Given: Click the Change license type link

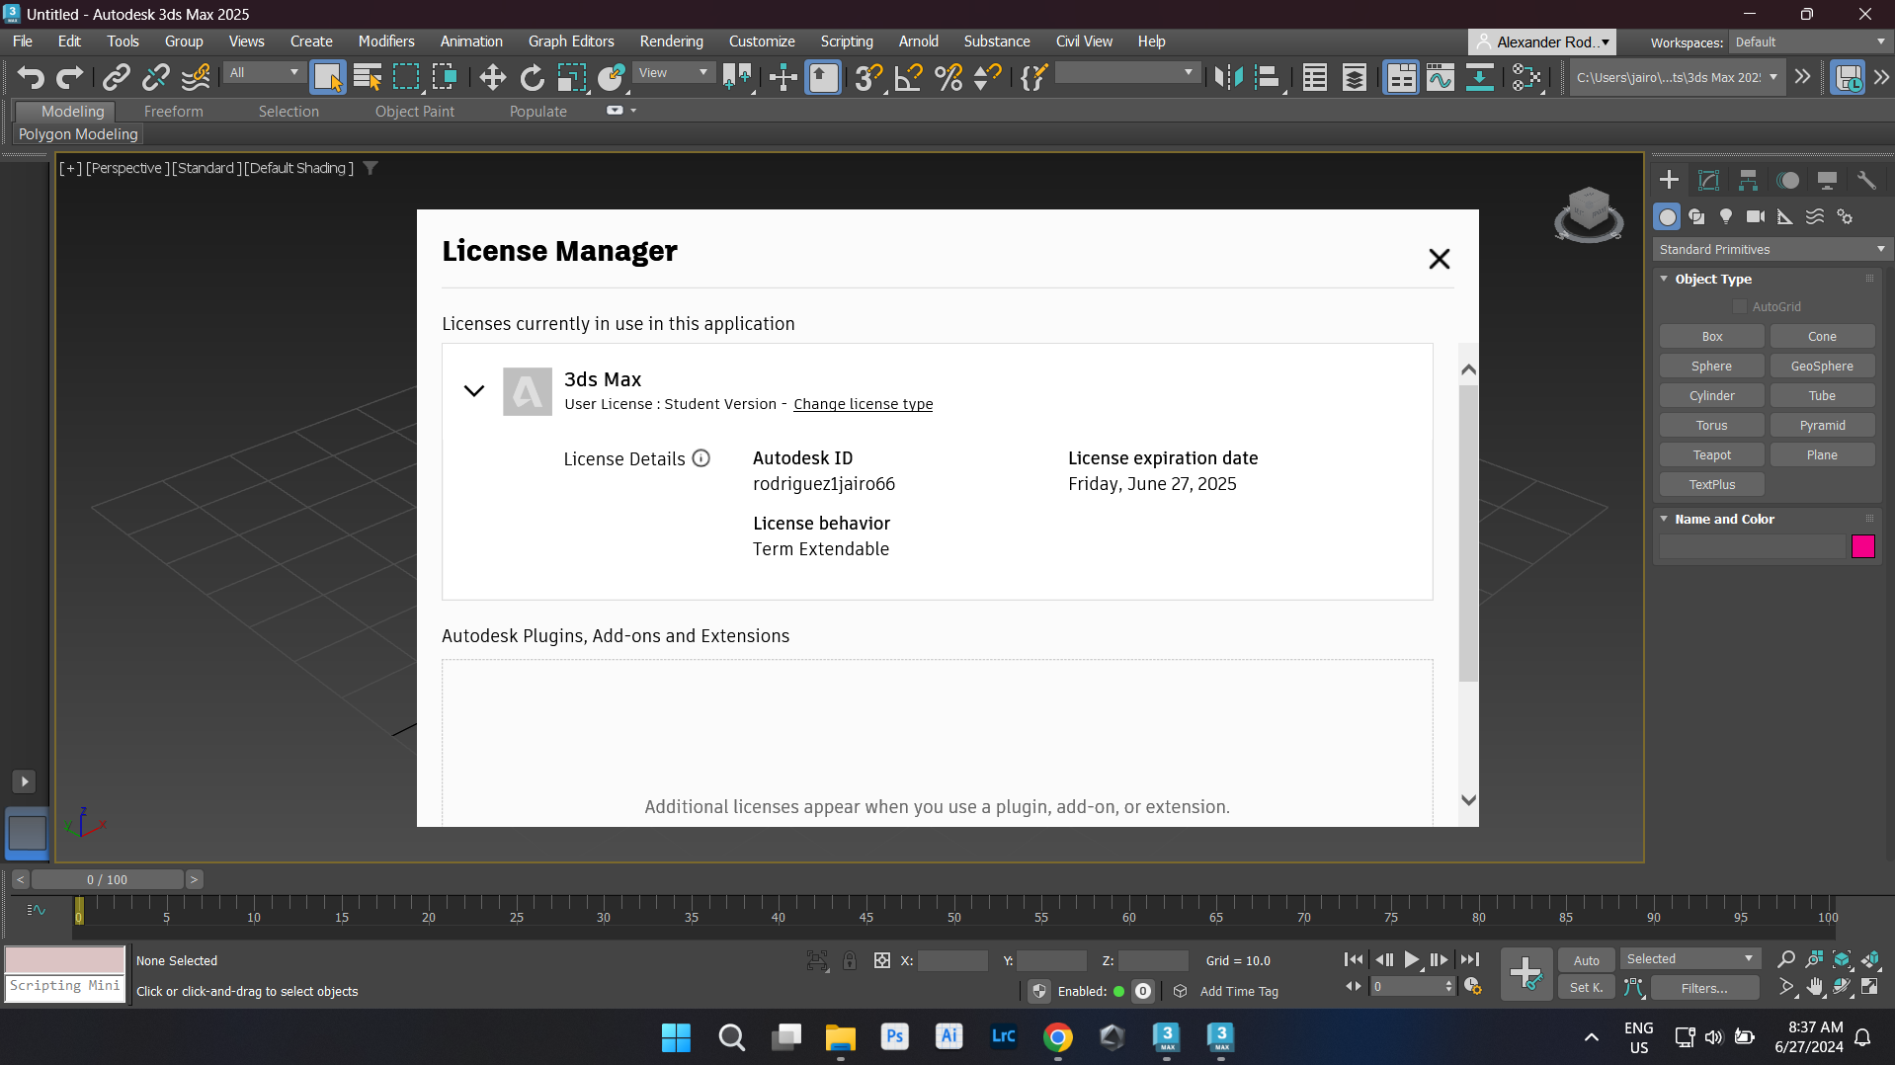Looking at the screenshot, I should 863,404.
